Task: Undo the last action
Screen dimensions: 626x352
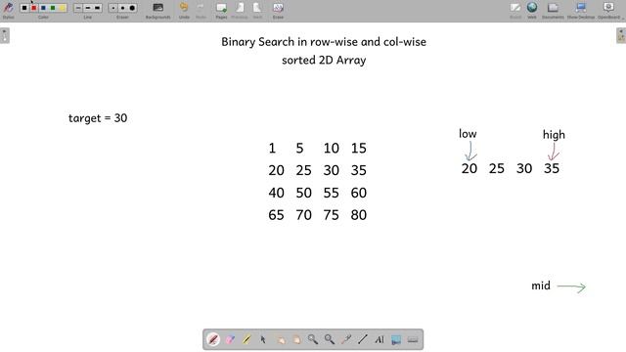Action: click(x=184, y=10)
